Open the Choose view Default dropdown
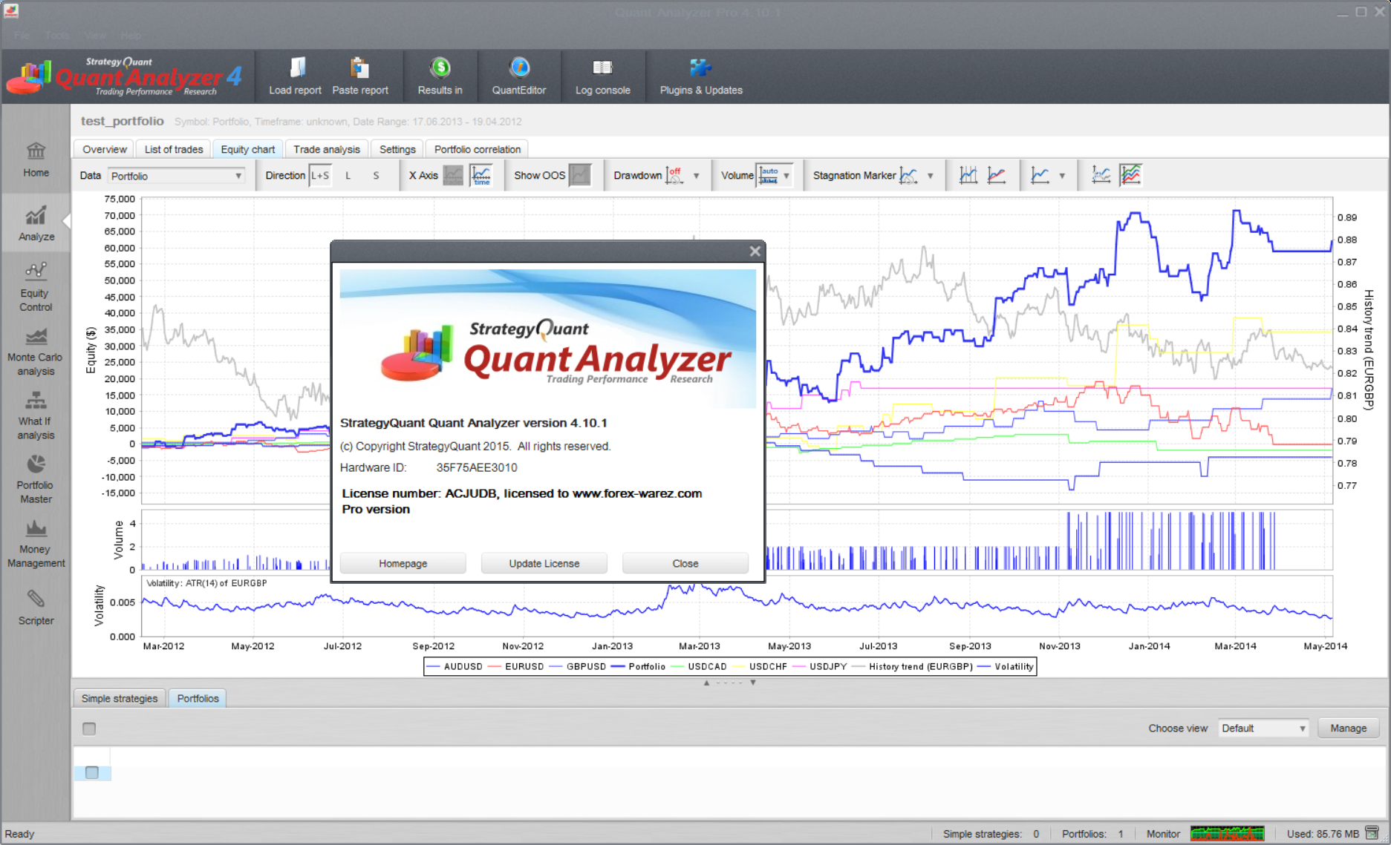This screenshot has height=845, width=1391. pos(1263,729)
